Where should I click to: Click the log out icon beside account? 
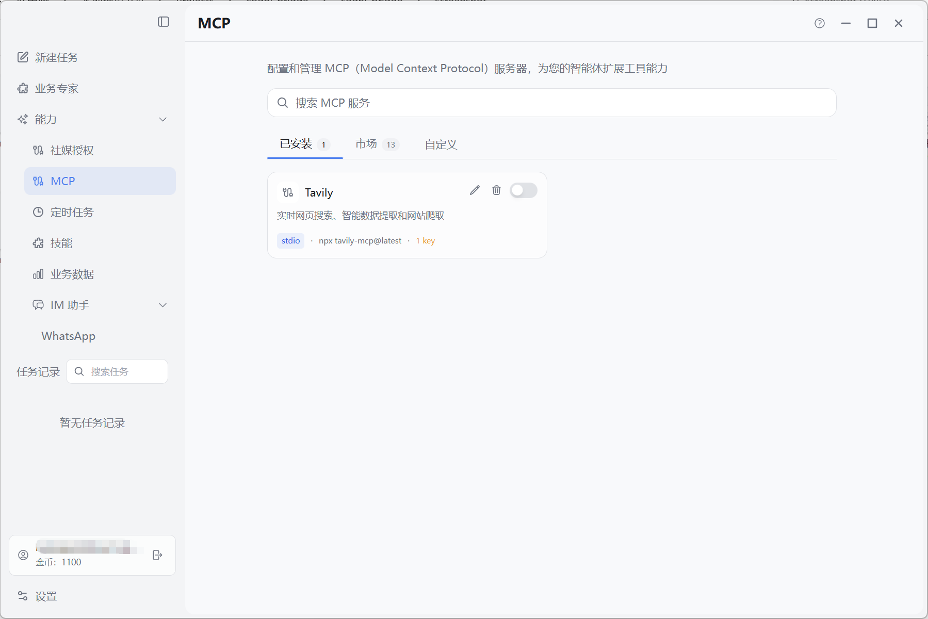(x=158, y=555)
